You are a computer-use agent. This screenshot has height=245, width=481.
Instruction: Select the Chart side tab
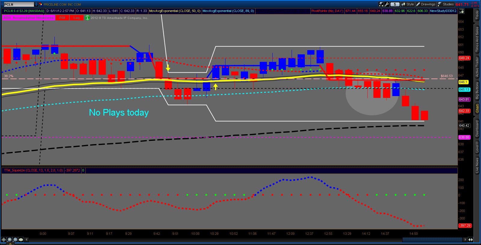pos(477,108)
